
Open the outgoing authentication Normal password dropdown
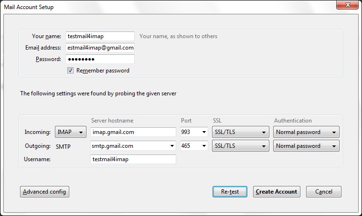pyautogui.click(x=306, y=146)
